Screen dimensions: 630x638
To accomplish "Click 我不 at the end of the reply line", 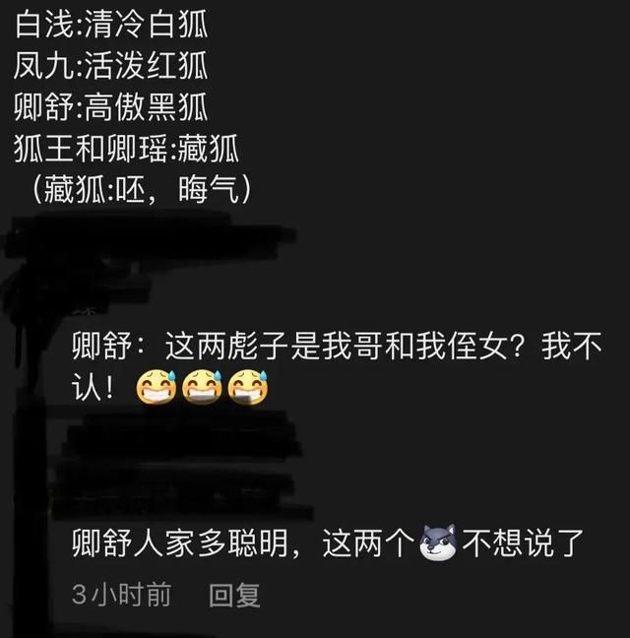I will click(572, 347).
